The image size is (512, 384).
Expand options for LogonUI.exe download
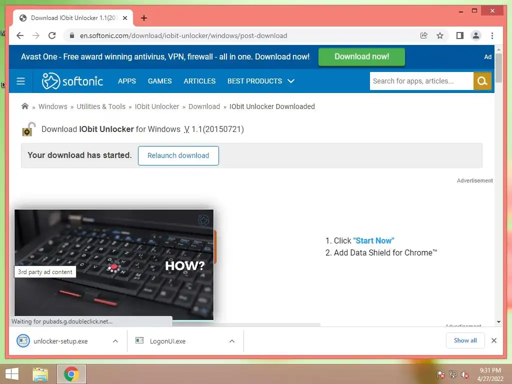coord(232,341)
